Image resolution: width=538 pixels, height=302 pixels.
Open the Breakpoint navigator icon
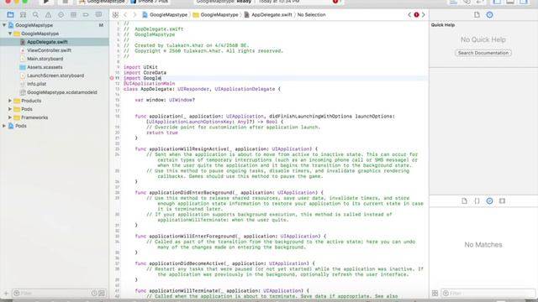(86, 15)
